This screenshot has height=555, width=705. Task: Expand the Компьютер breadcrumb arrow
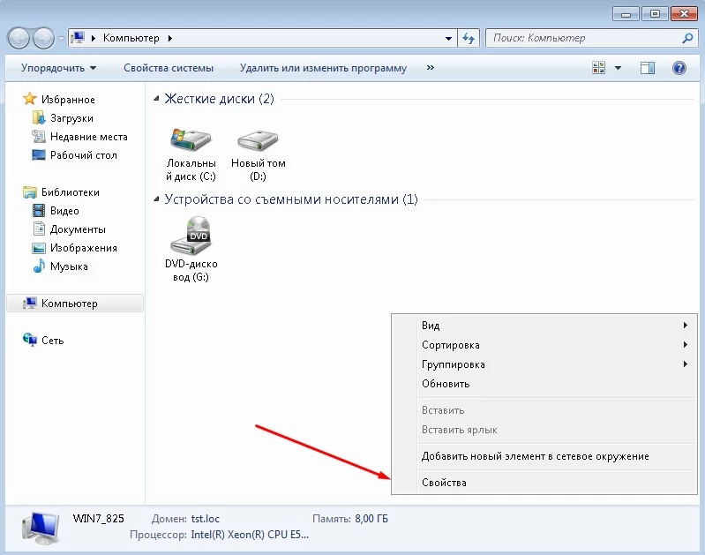[170, 38]
